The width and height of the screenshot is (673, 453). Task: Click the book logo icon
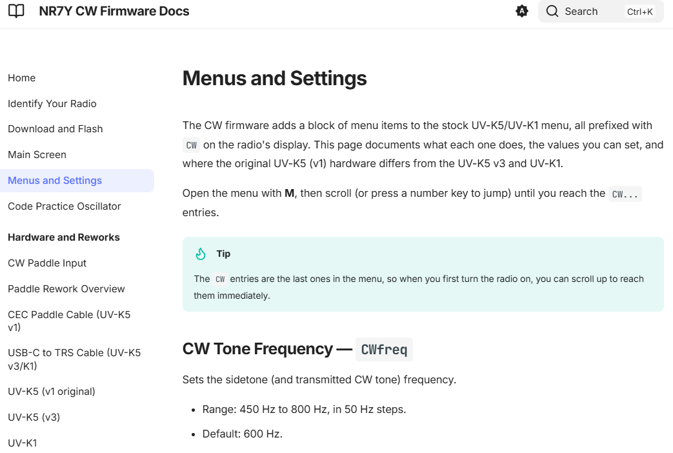pyautogui.click(x=16, y=11)
